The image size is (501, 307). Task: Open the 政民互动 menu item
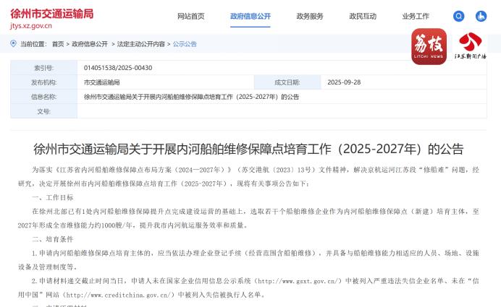[x=363, y=16]
